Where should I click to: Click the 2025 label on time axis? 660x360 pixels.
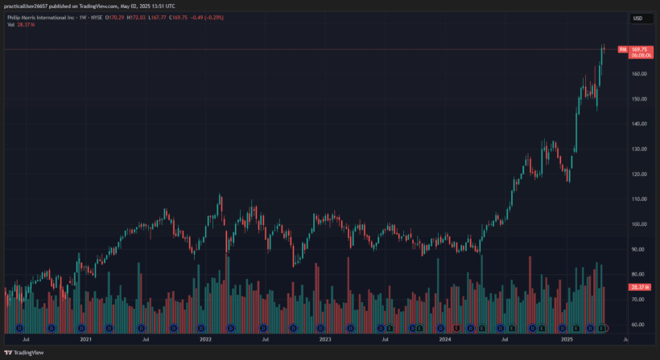(565, 340)
